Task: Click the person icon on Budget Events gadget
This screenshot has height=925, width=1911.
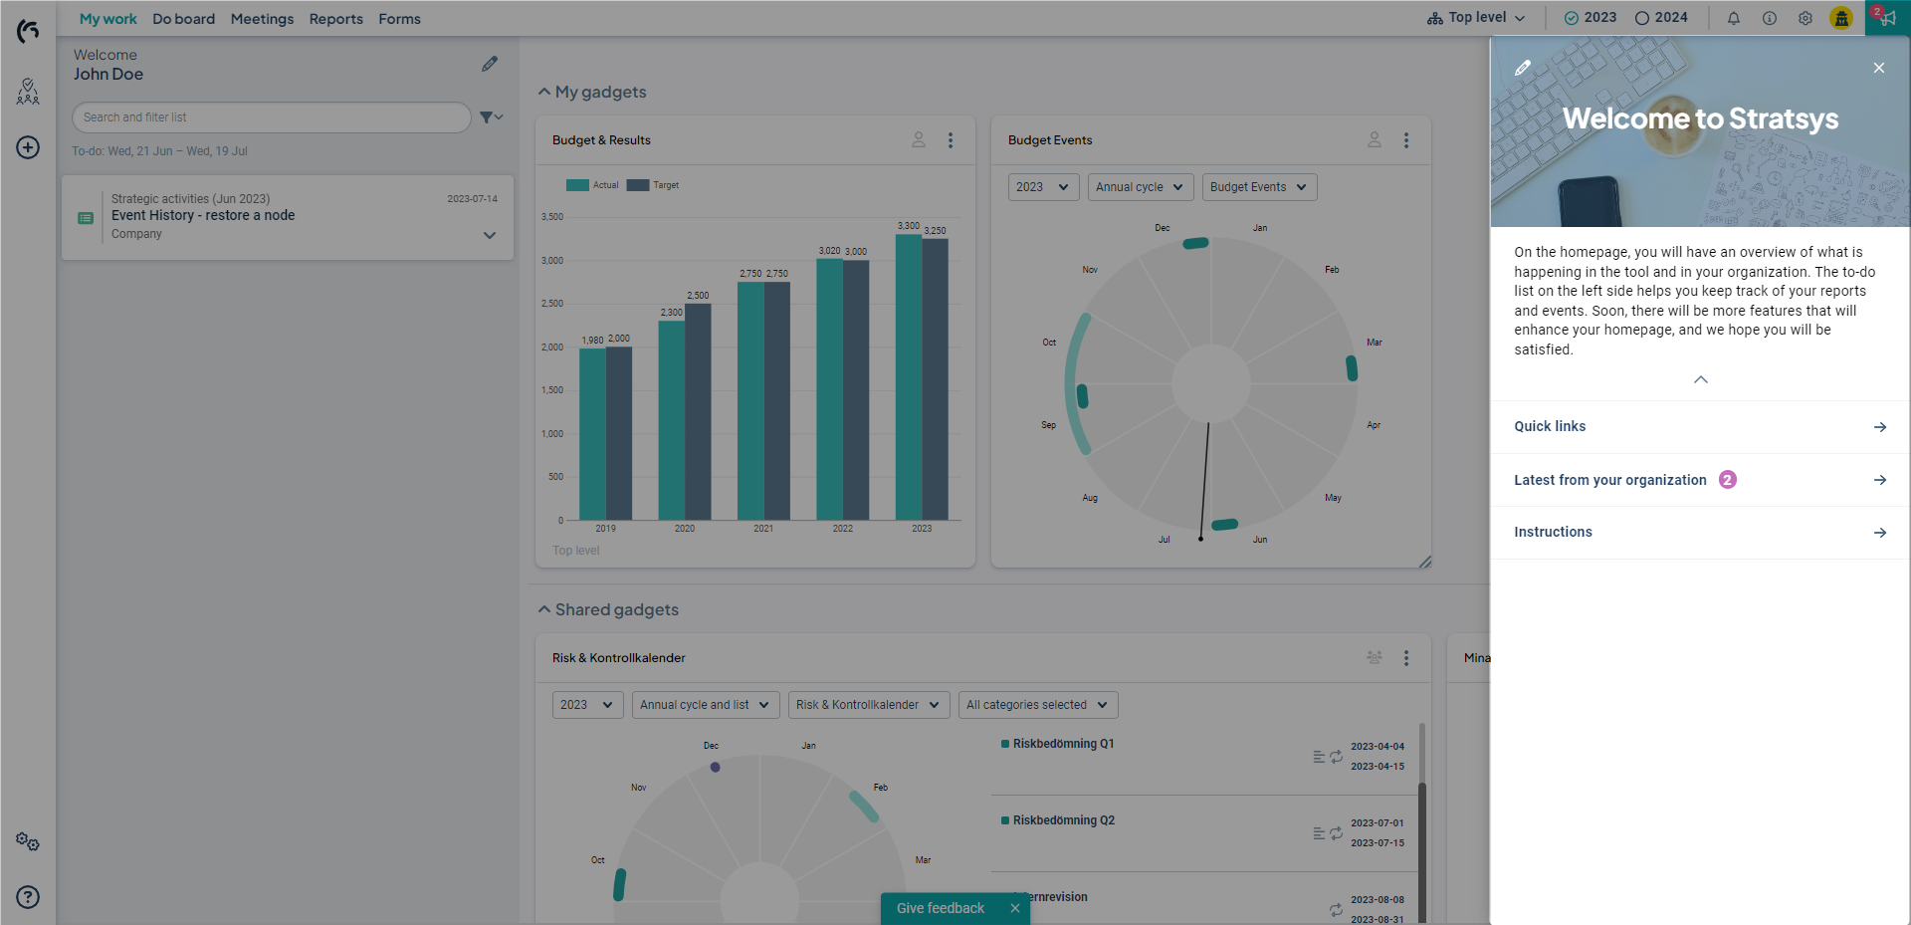Action: coord(1375,140)
